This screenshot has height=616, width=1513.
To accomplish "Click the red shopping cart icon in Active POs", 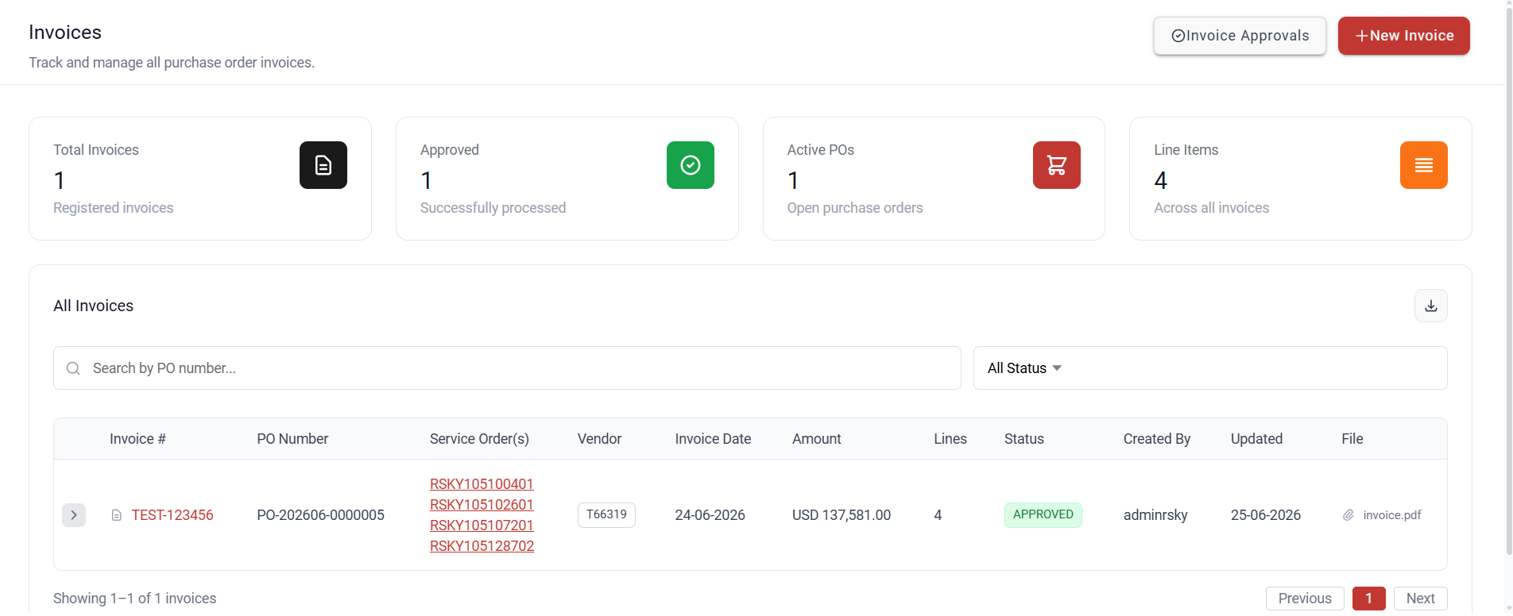I will pos(1057,165).
